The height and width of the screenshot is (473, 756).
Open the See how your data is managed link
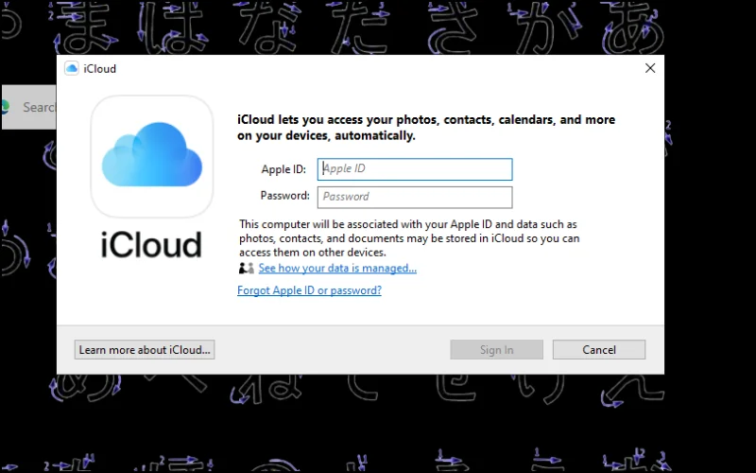[x=337, y=268]
